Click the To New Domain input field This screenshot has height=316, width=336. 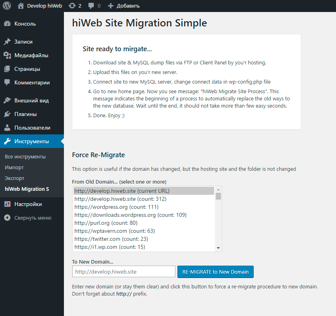tap(123, 272)
